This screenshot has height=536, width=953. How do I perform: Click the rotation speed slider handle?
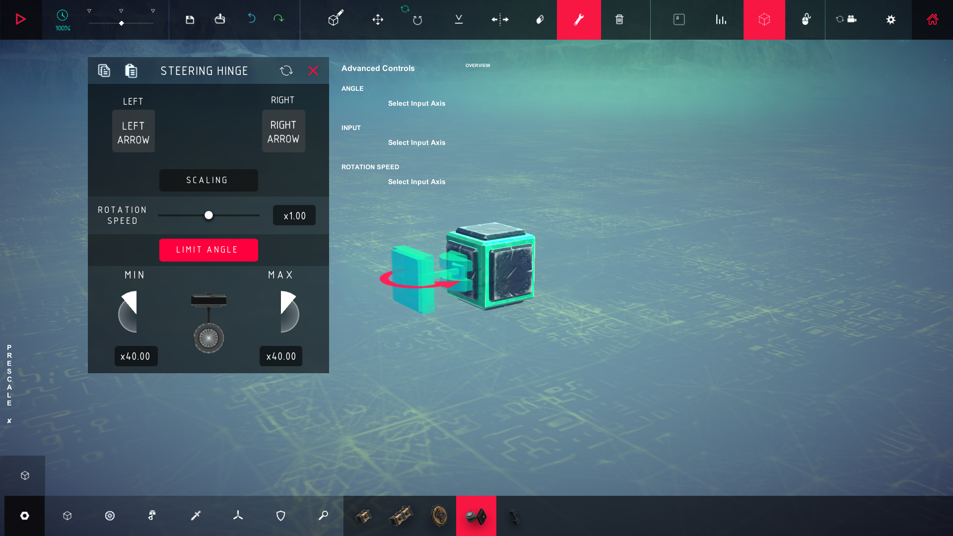point(208,215)
